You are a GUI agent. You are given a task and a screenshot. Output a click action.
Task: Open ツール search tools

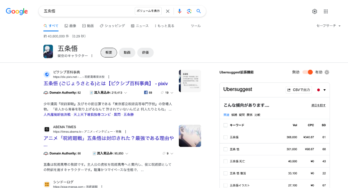click(x=196, y=26)
